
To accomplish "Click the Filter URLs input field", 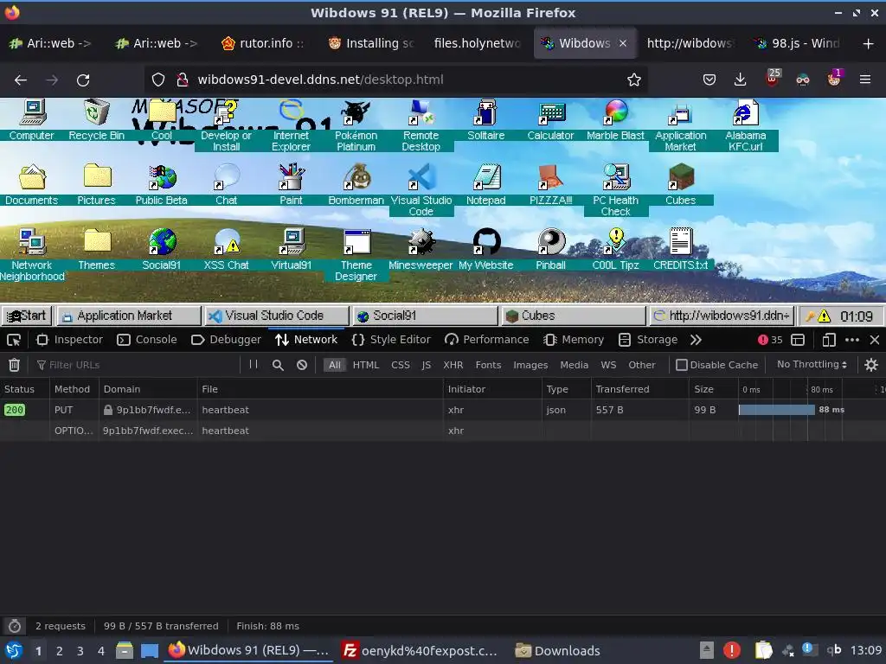I will tap(136, 366).
